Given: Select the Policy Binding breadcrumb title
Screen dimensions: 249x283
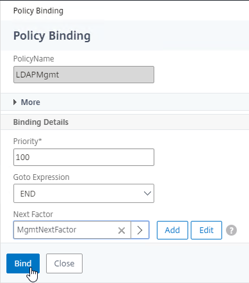Looking at the screenshot, I should (x=38, y=11).
